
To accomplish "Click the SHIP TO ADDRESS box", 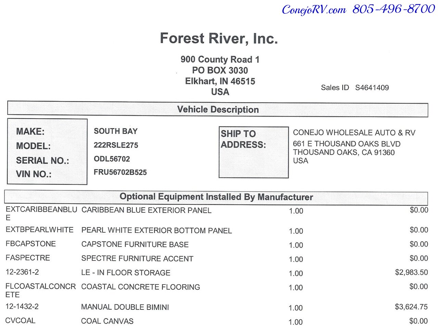I will point(254,152).
